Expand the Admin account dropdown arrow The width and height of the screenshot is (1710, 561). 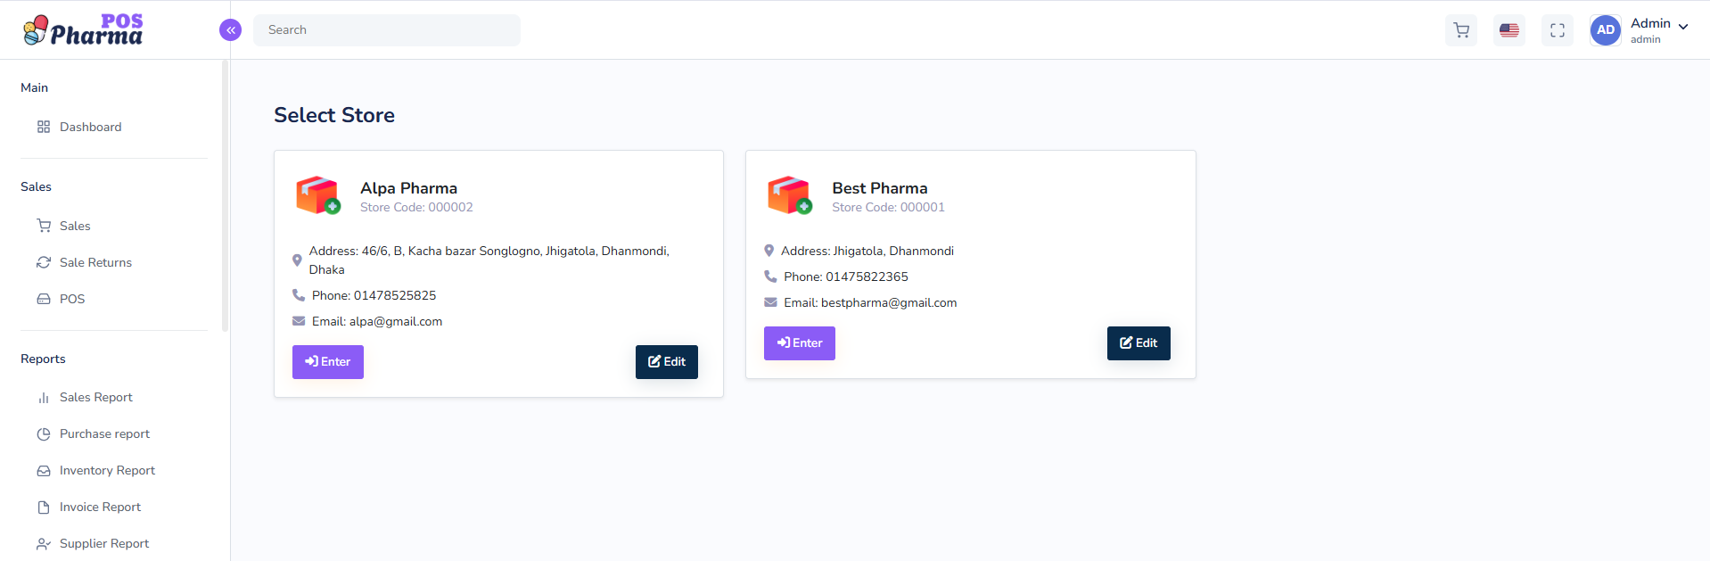pos(1683,27)
